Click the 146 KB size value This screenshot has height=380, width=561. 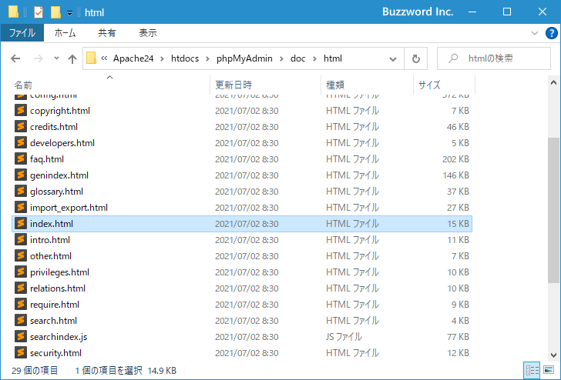[x=455, y=175]
